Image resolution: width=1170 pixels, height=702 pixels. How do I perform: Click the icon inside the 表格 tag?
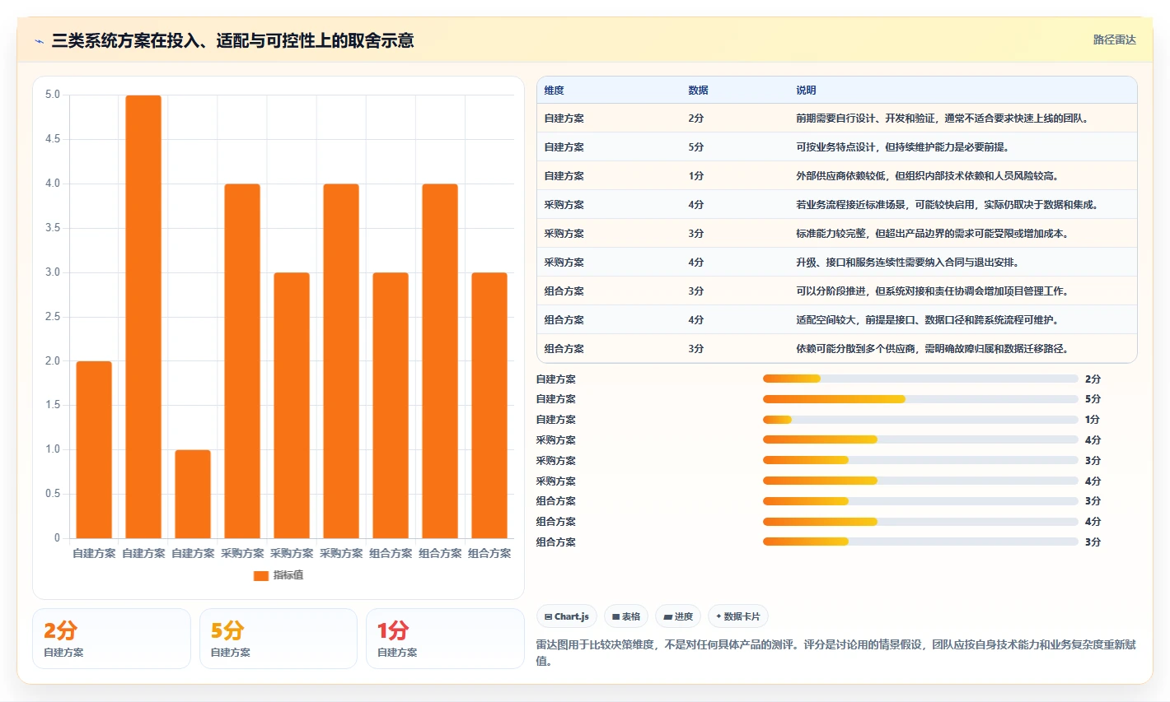point(616,616)
